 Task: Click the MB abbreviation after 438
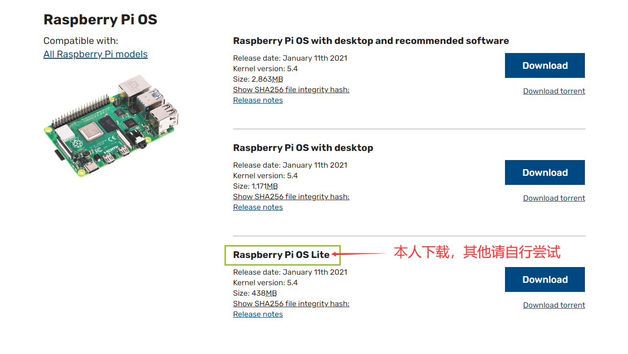click(x=271, y=293)
